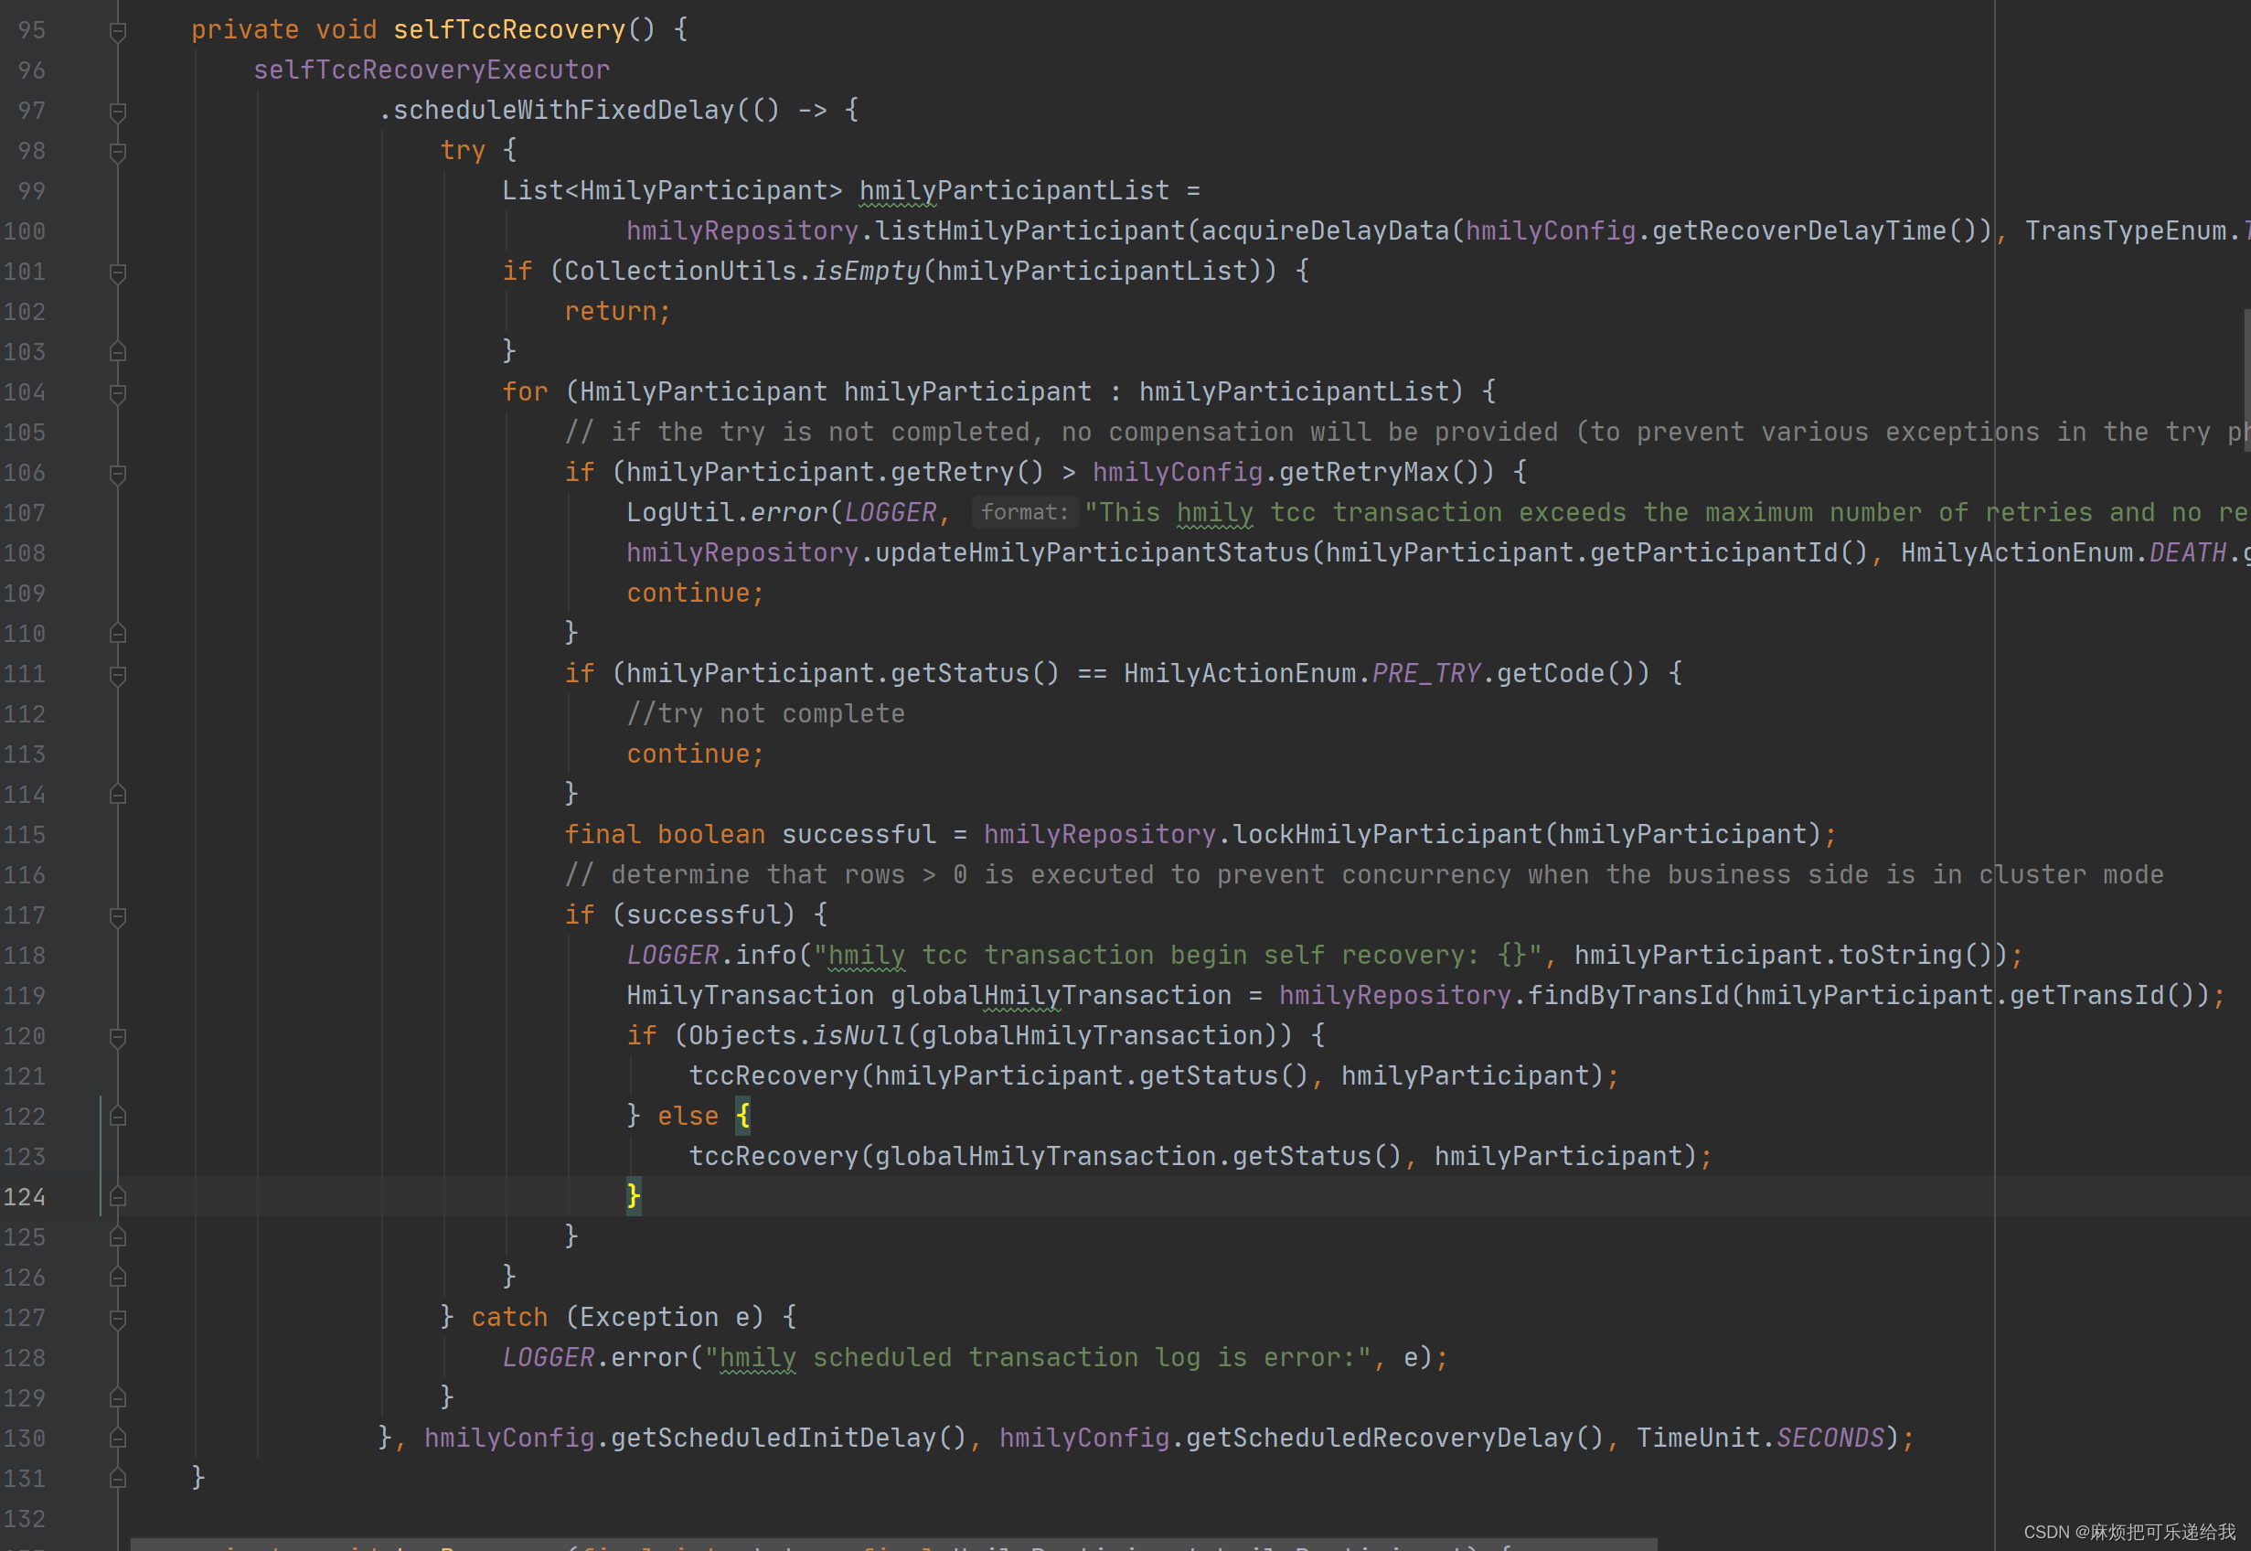
Task: Click the 'for' keyword on line 104
Action: coord(525,391)
